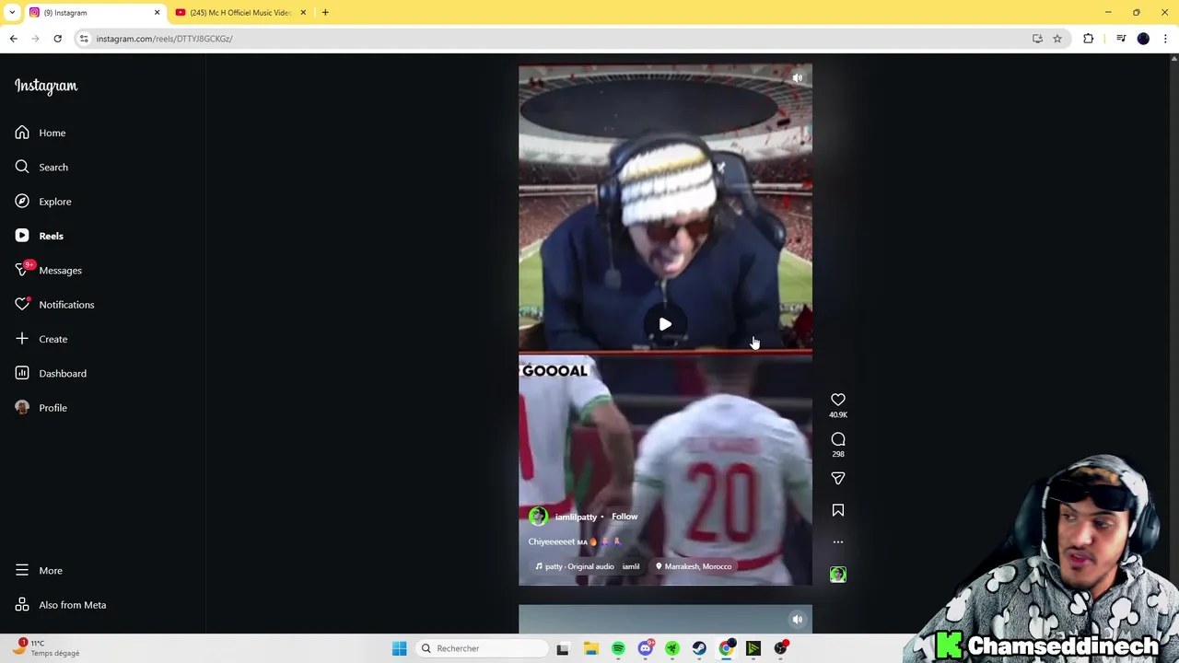Close the YouTube browser tab
The height and width of the screenshot is (663, 1179).
coord(303,12)
